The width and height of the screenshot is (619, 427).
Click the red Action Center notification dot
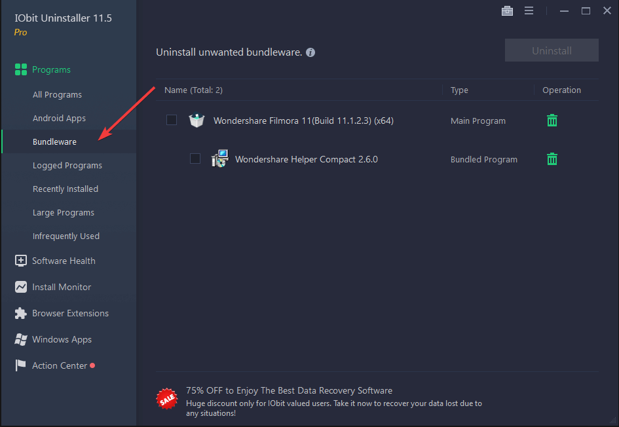coord(92,365)
